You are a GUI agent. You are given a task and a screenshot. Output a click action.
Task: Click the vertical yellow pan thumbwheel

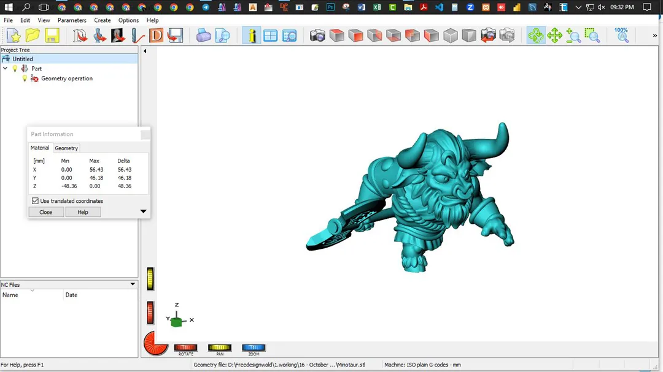click(x=150, y=279)
